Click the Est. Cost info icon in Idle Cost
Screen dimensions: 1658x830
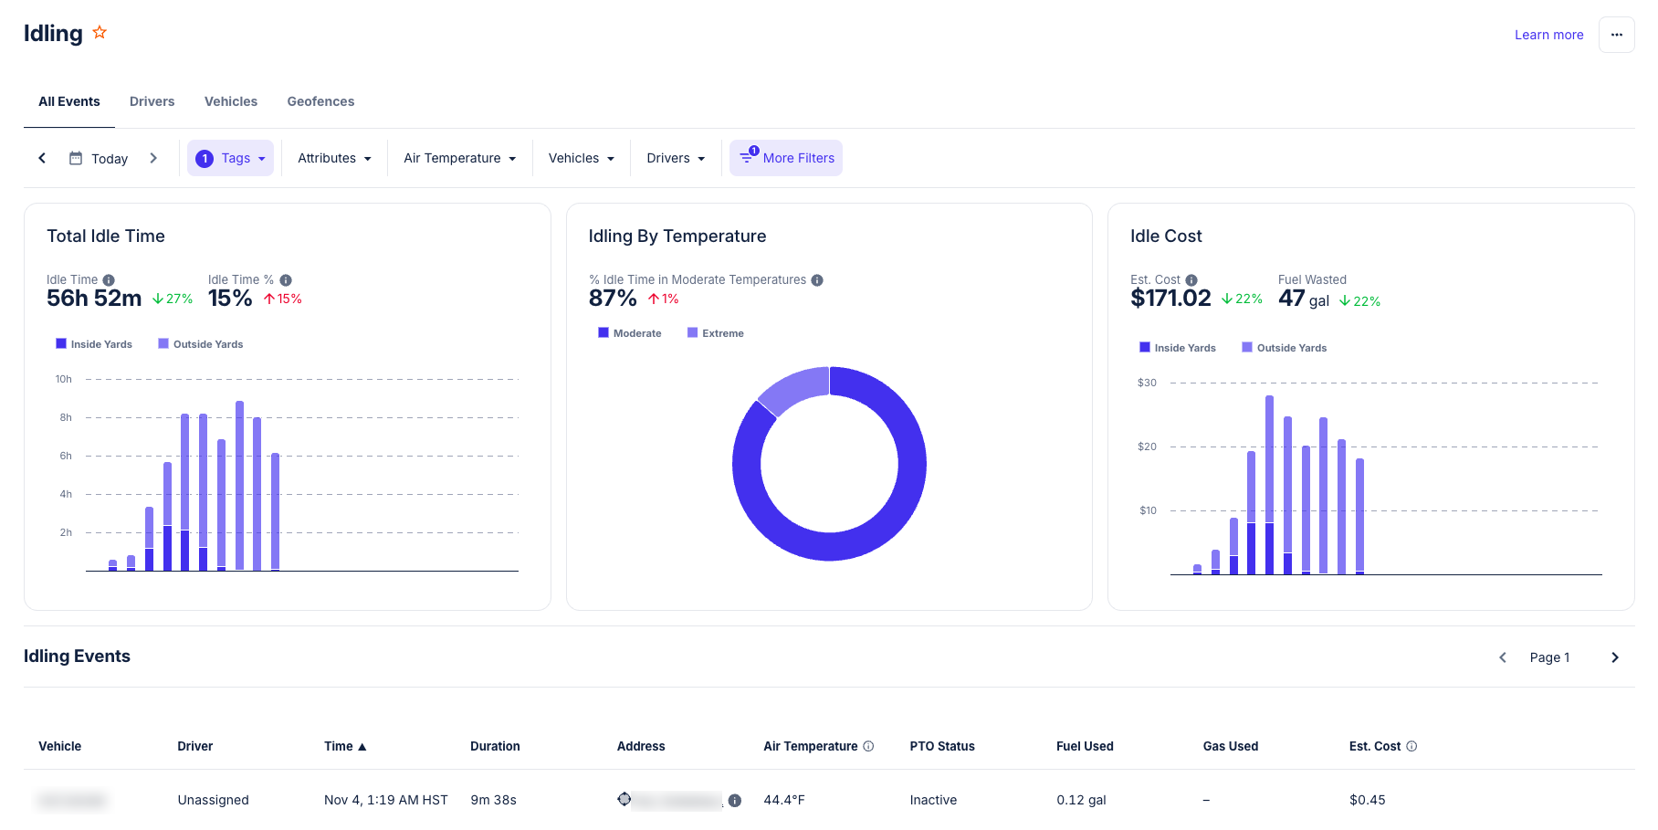point(1191,280)
